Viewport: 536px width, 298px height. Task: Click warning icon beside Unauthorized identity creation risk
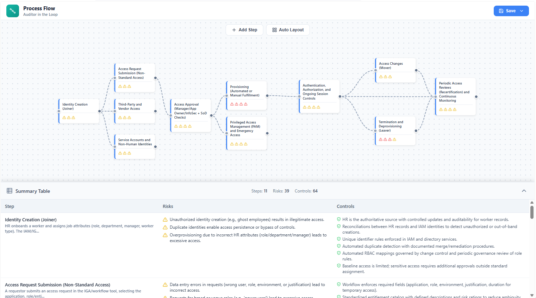(x=165, y=219)
